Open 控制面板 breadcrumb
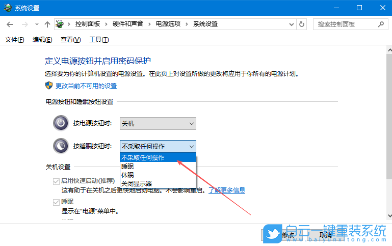The height and width of the screenshot is (246, 392). coord(88,24)
